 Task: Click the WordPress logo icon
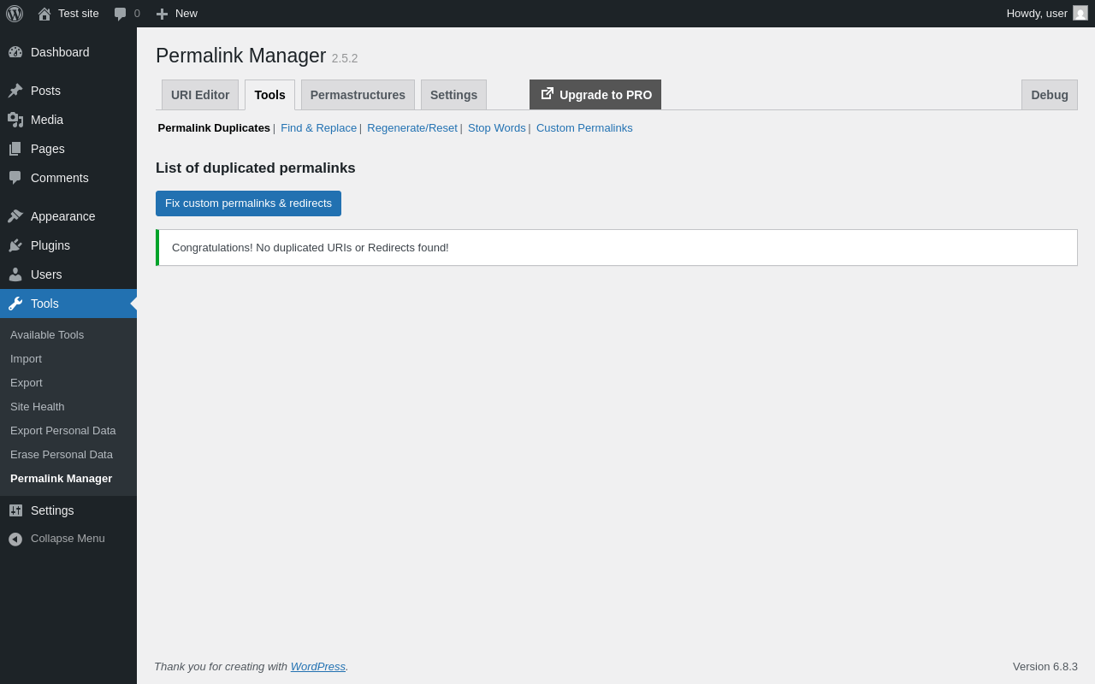pos(15,14)
